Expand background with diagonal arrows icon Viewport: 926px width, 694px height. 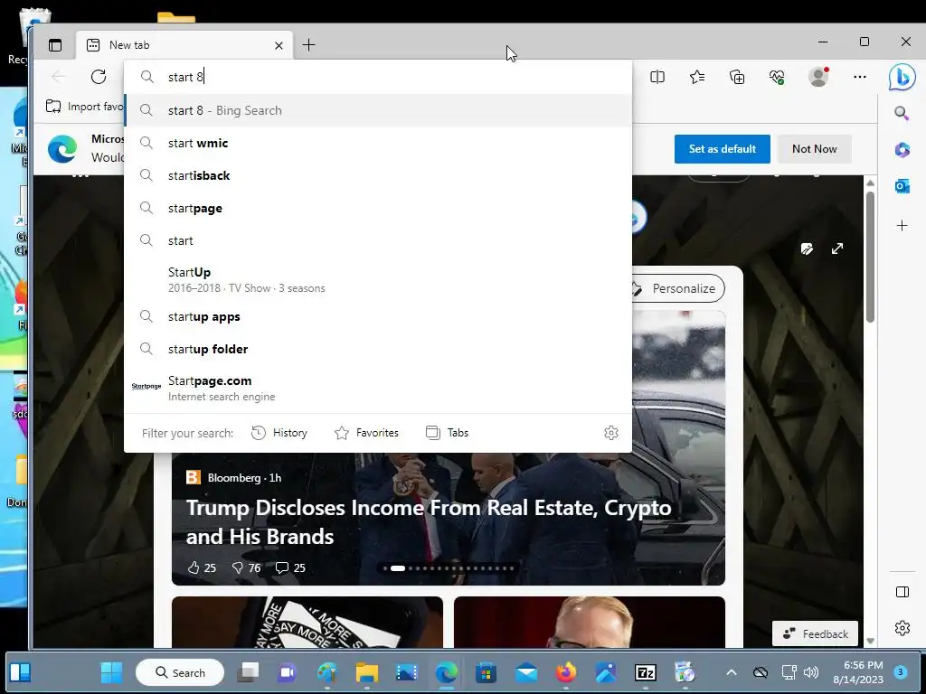[837, 249]
